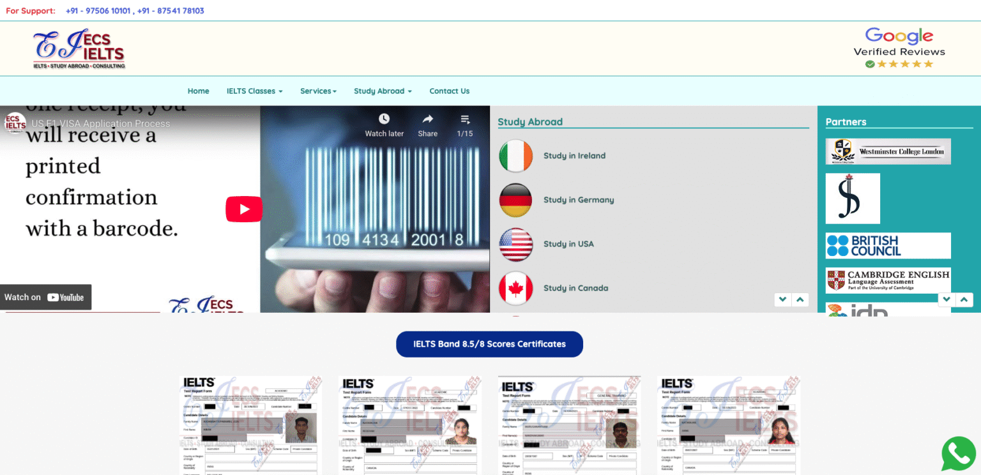Open the Contact Us page

(x=450, y=91)
